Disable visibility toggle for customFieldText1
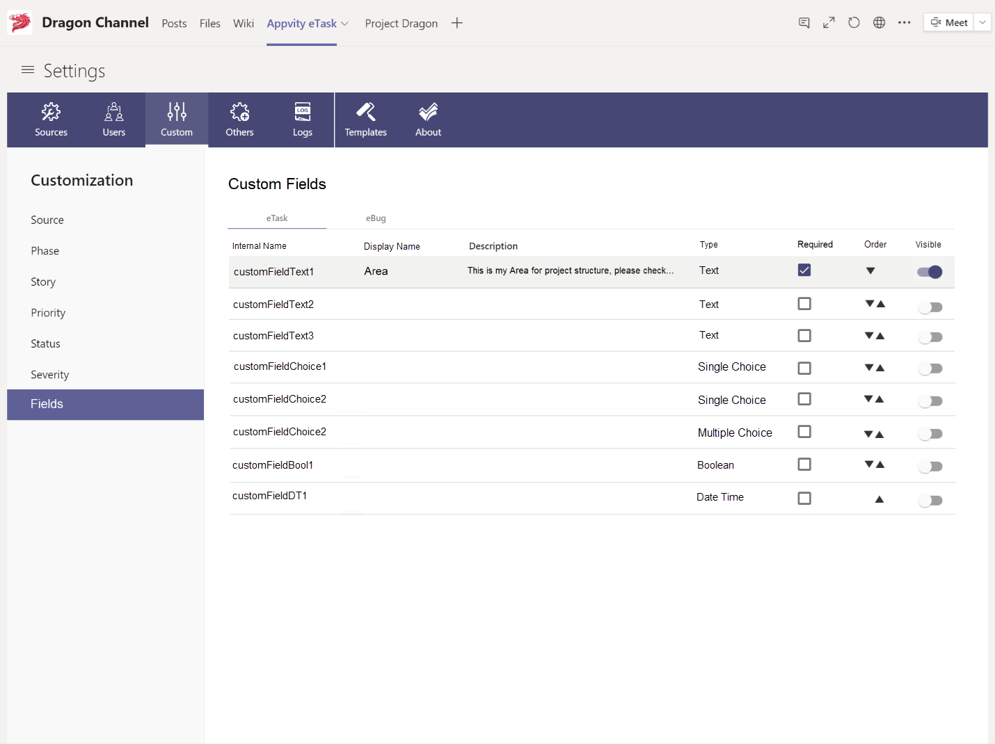The width and height of the screenshot is (995, 744). (930, 272)
